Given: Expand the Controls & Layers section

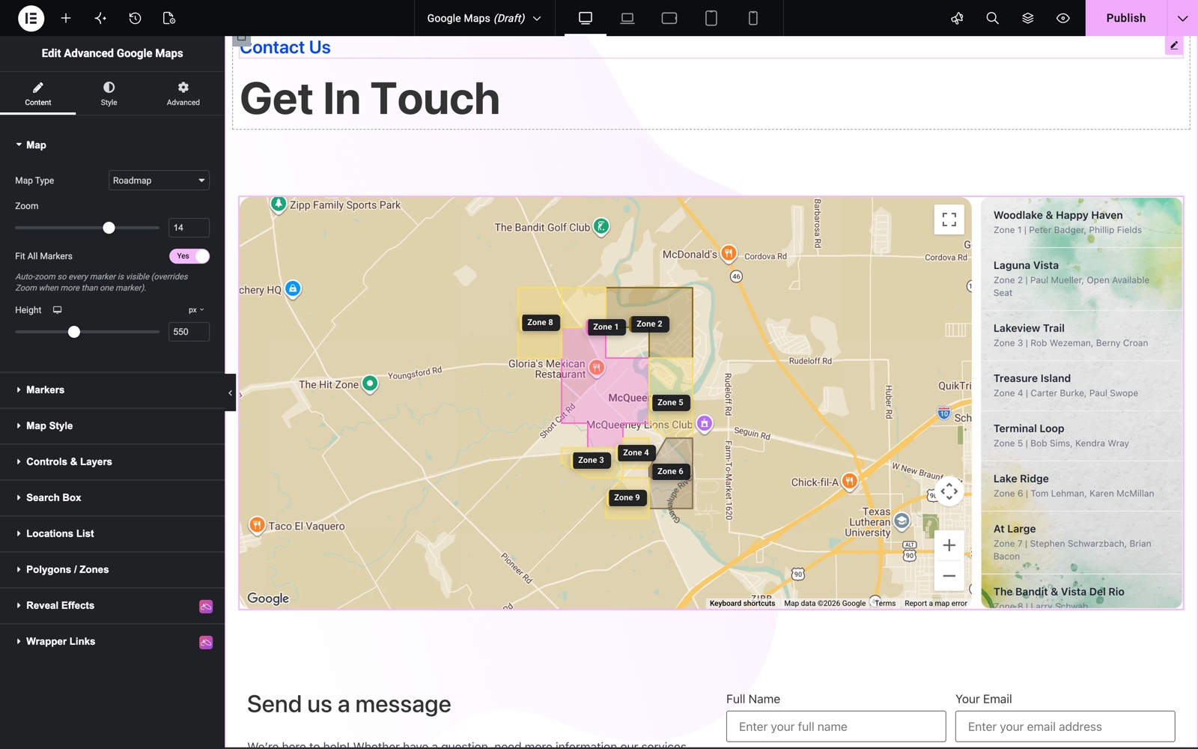Looking at the screenshot, I should pos(112,462).
